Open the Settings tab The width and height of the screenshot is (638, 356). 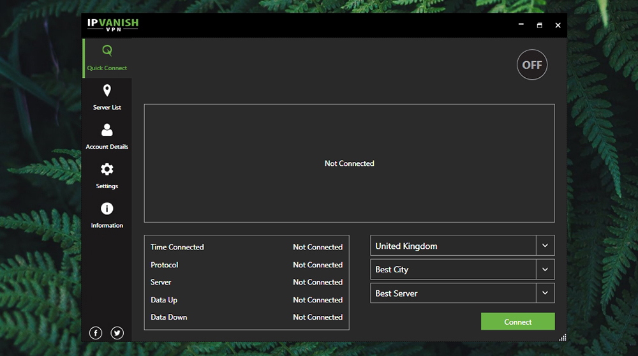(107, 177)
